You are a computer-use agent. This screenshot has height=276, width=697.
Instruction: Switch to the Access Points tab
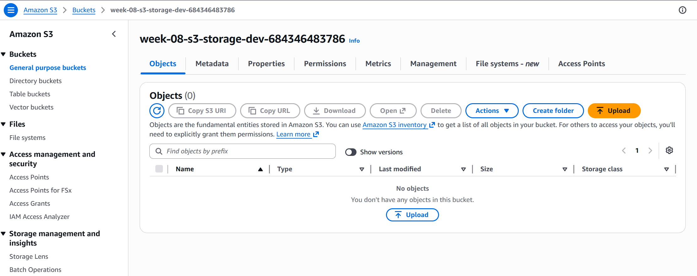pyautogui.click(x=582, y=64)
